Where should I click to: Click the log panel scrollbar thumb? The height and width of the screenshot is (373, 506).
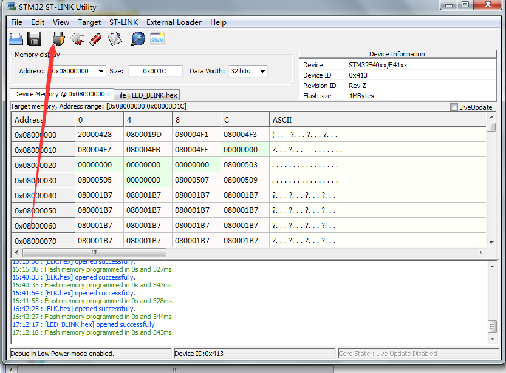click(493, 327)
